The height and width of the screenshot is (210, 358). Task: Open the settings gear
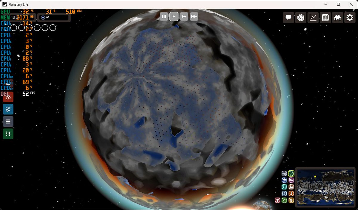tap(350, 18)
